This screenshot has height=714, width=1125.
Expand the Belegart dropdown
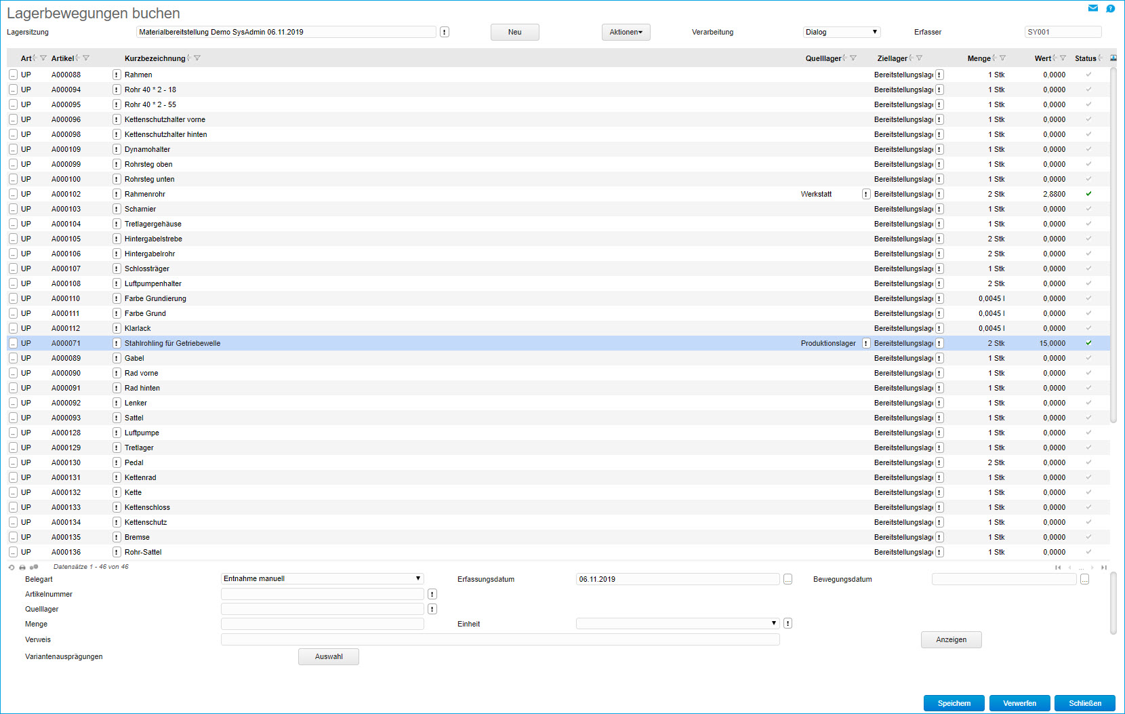[x=322, y=579]
